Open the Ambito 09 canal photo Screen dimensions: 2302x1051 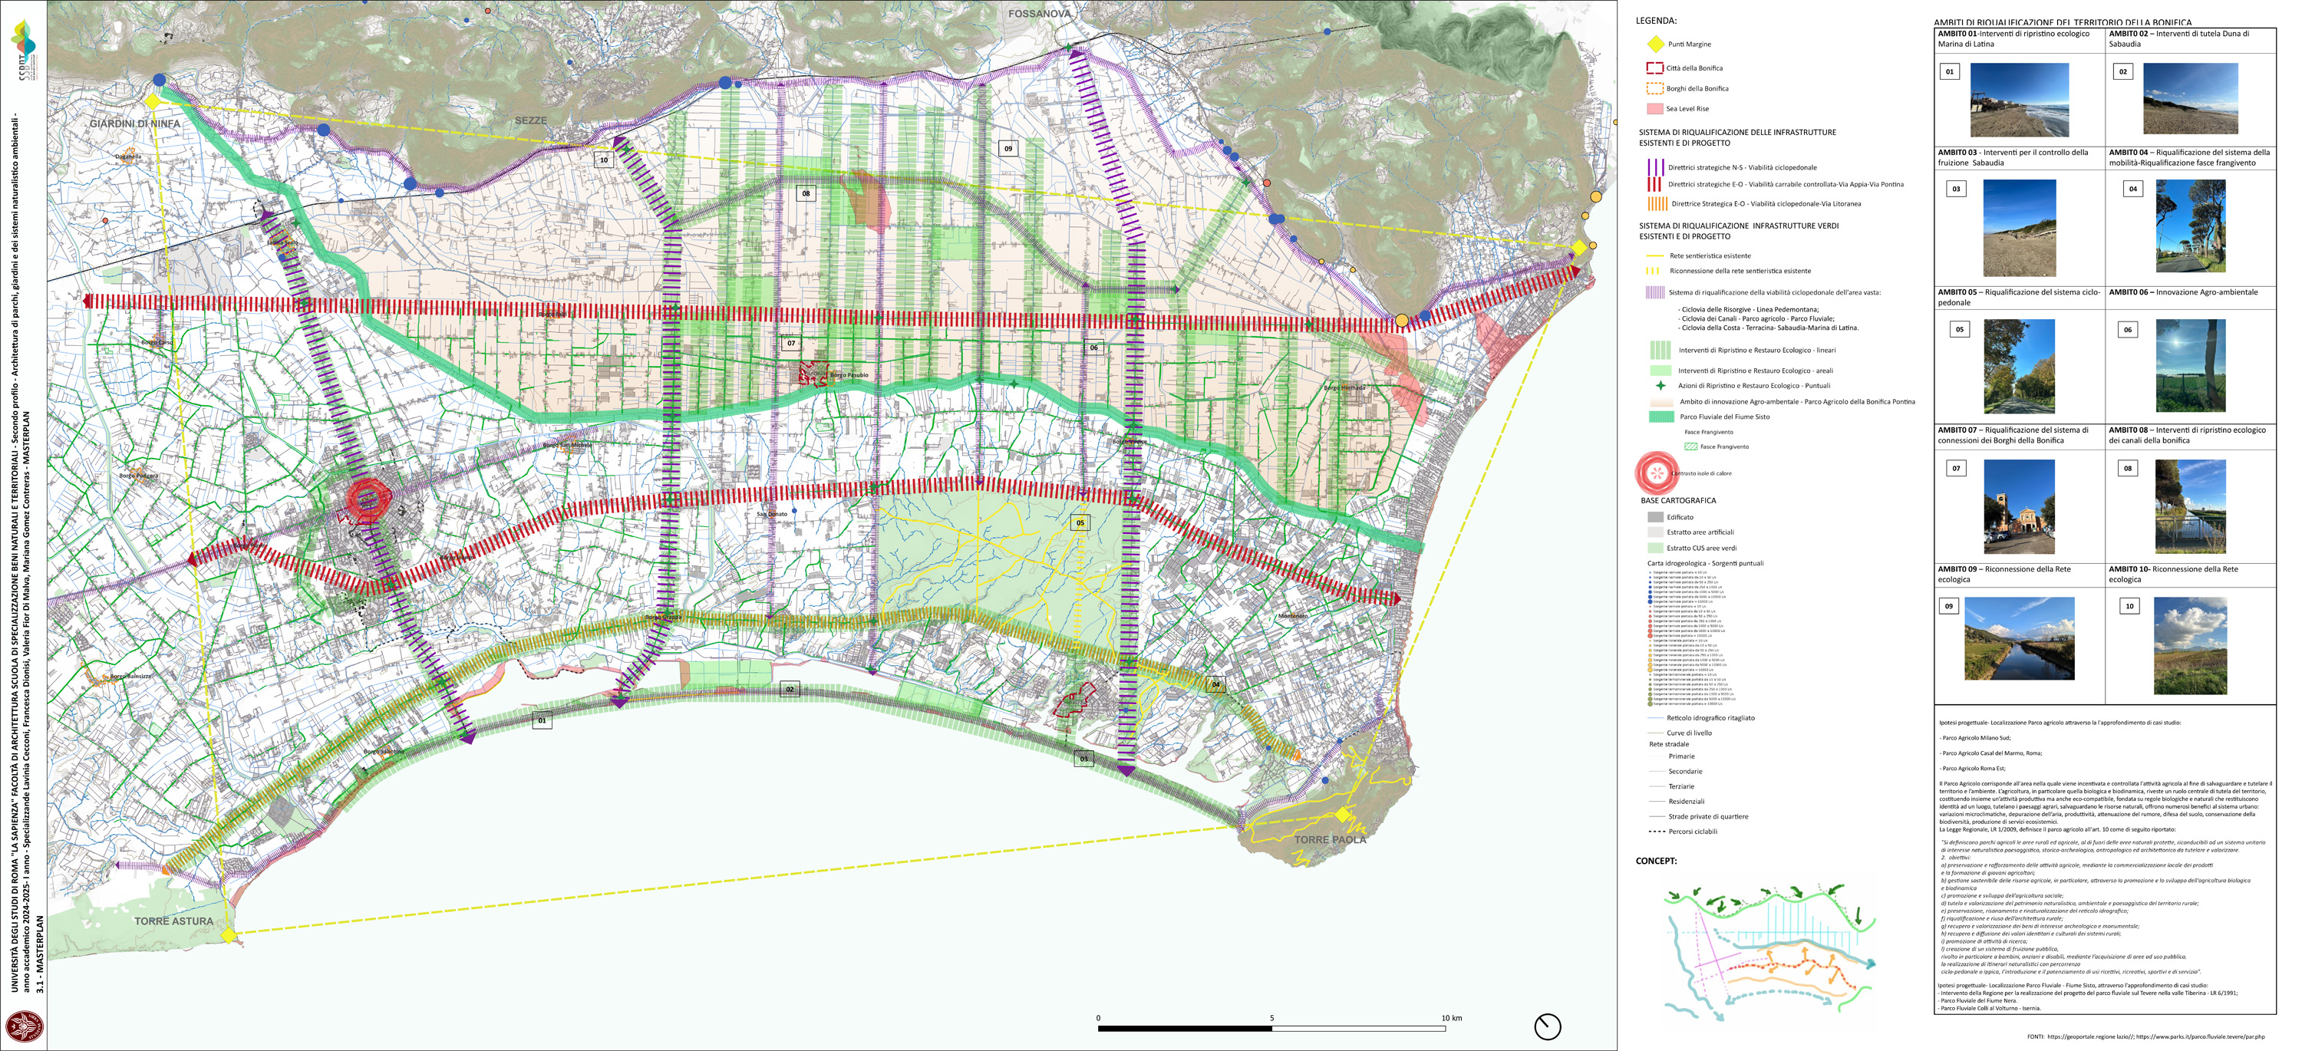click(2020, 638)
